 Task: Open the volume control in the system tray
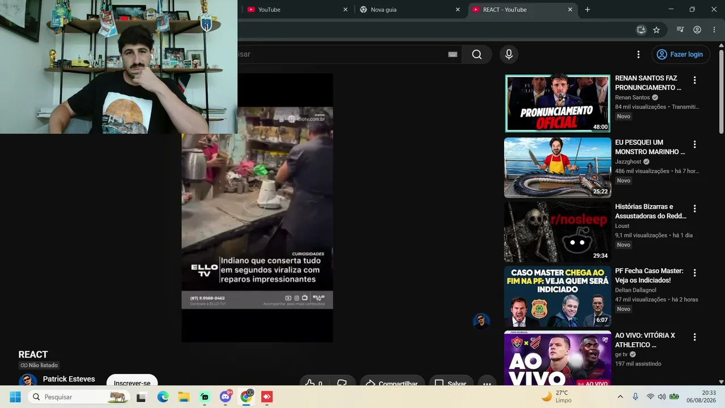pyautogui.click(x=662, y=397)
